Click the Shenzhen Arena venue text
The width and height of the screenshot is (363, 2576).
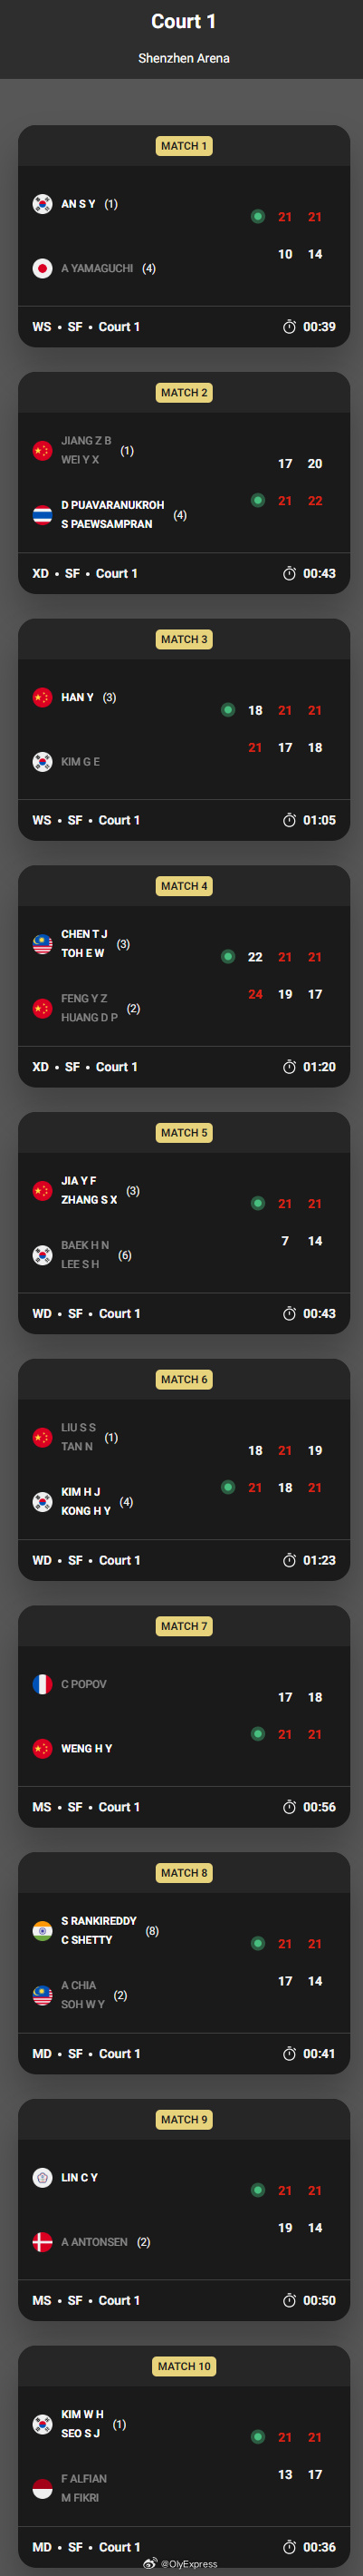point(184,58)
